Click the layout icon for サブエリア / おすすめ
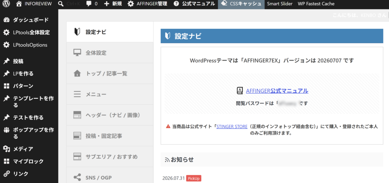Image resolution: width=389 pixels, height=183 pixels. [77, 156]
